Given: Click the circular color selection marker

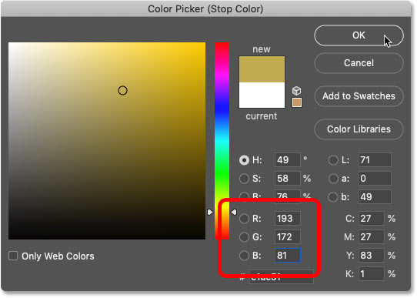Looking at the screenshot, I should point(122,91).
